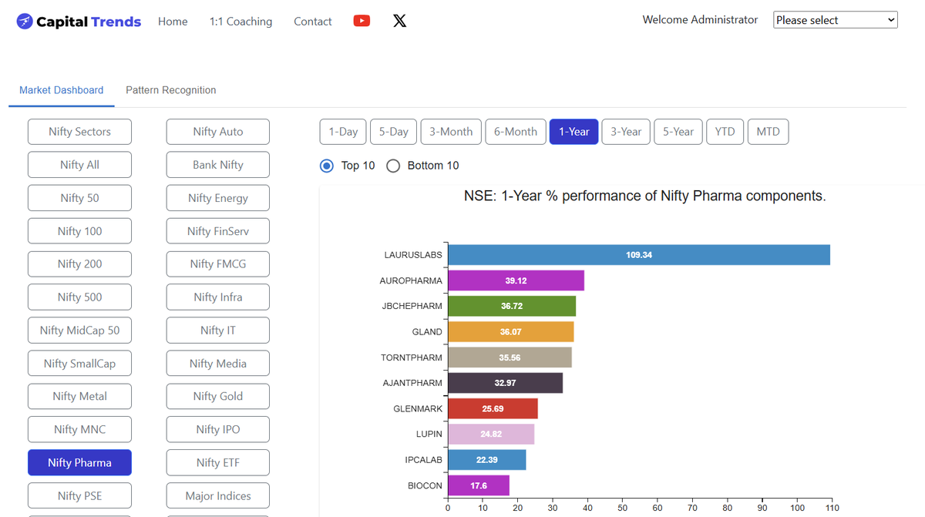This screenshot has height=517, width=925.
Task: Click the AUROPHARMA bar showing 39.12
Action: point(516,280)
